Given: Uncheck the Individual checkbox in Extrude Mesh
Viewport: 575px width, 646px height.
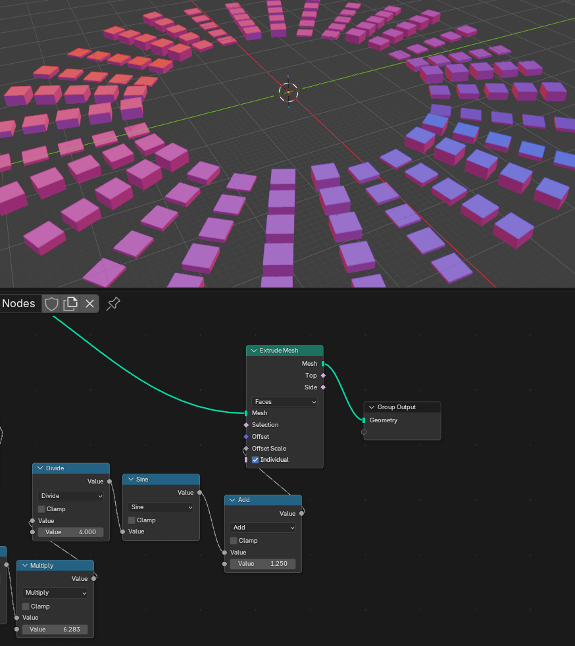Looking at the screenshot, I should coord(256,460).
